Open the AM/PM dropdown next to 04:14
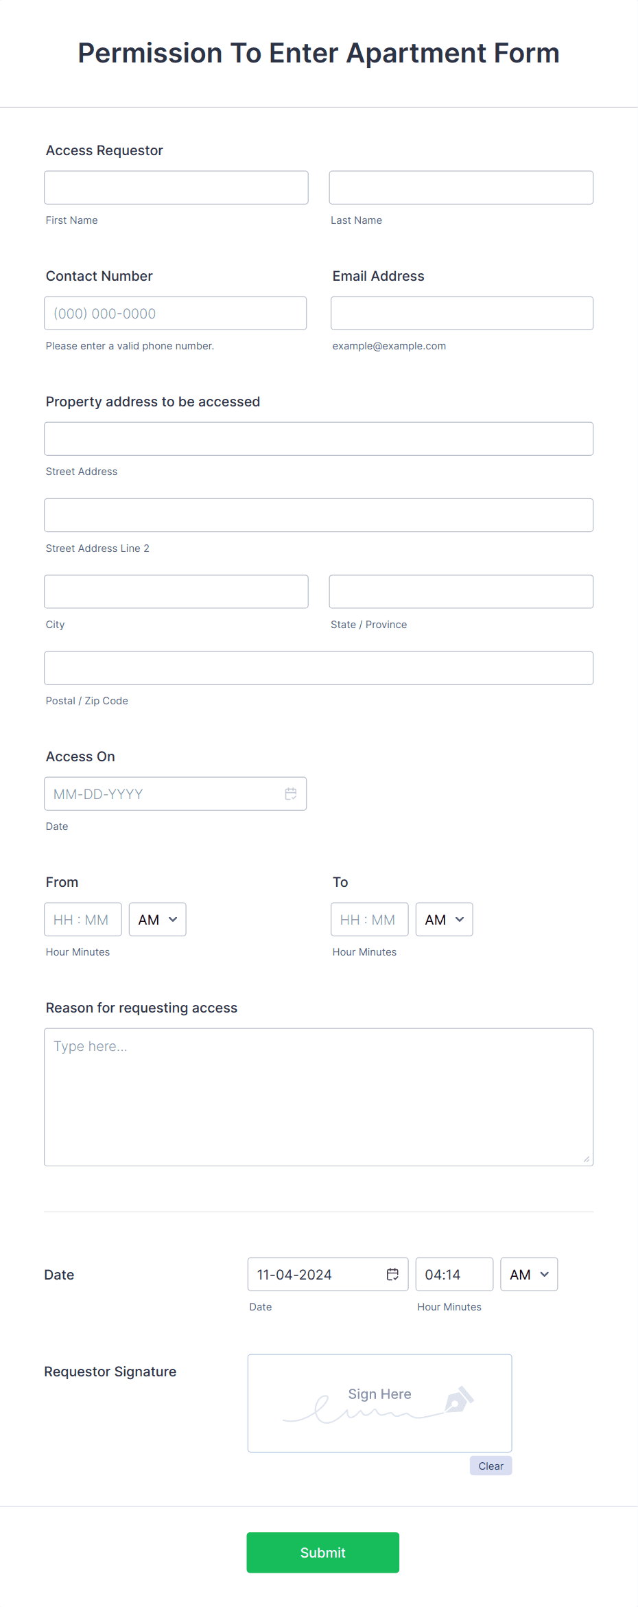Image resolution: width=638 pixels, height=1607 pixels. [528, 1274]
